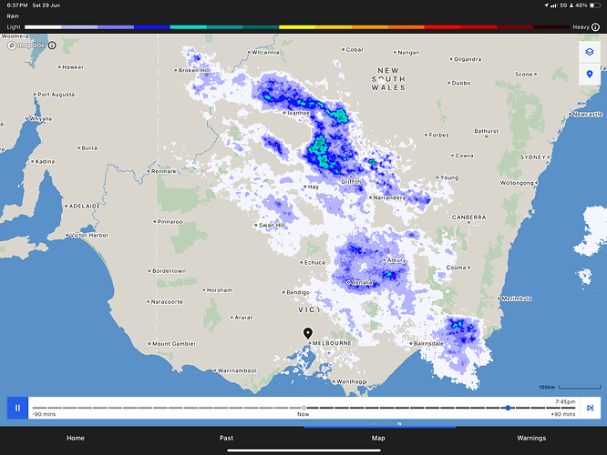Open the Past tab

[x=226, y=438]
